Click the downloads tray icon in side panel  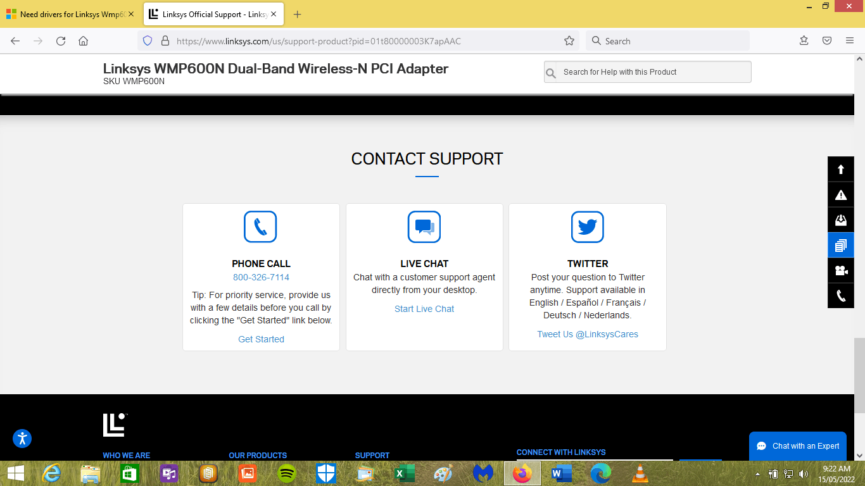pyautogui.click(x=841, y=220)
